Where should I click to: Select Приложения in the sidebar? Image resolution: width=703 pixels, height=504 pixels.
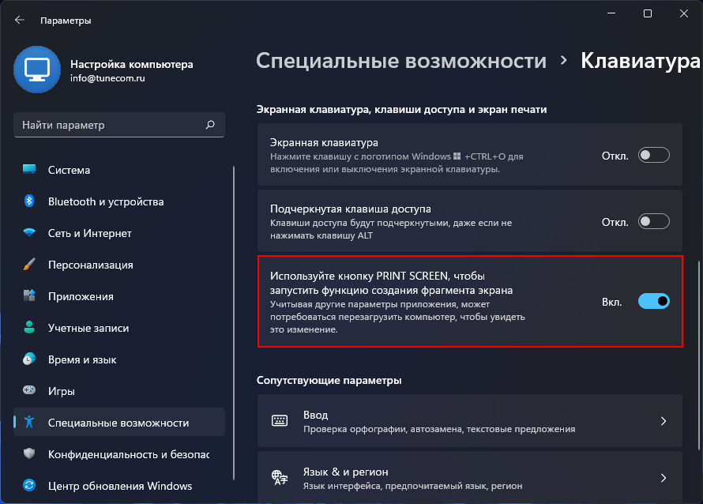(x=119, y=296)
